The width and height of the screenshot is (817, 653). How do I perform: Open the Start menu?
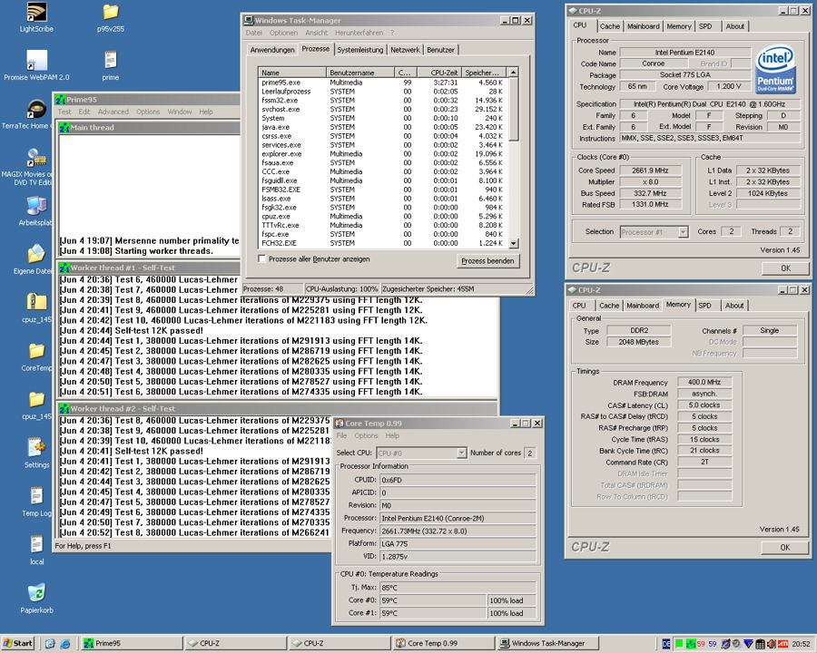click(x=17, y=644)
